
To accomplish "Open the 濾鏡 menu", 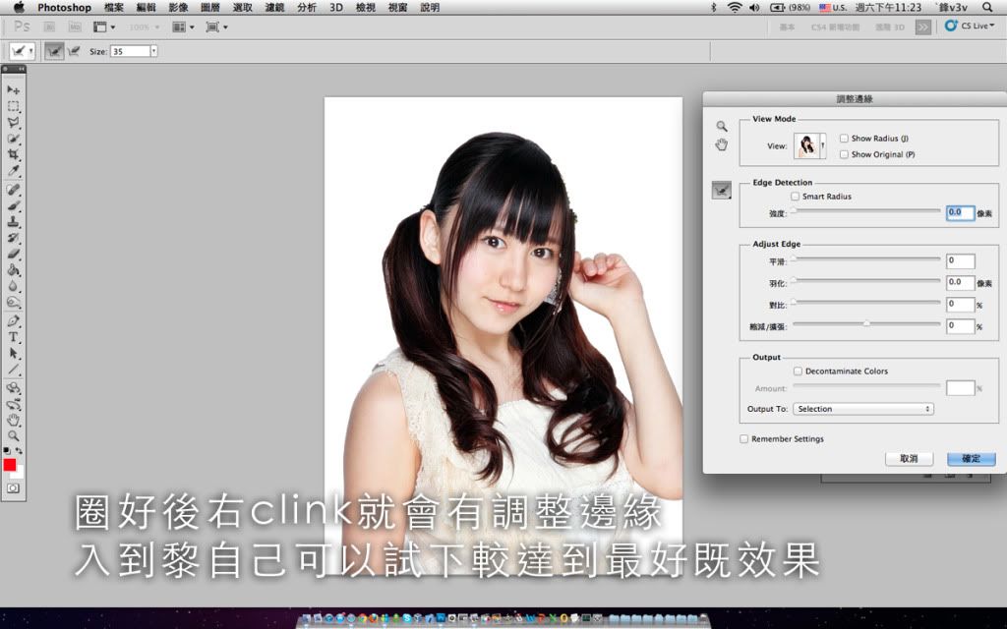I will (274, 7).
